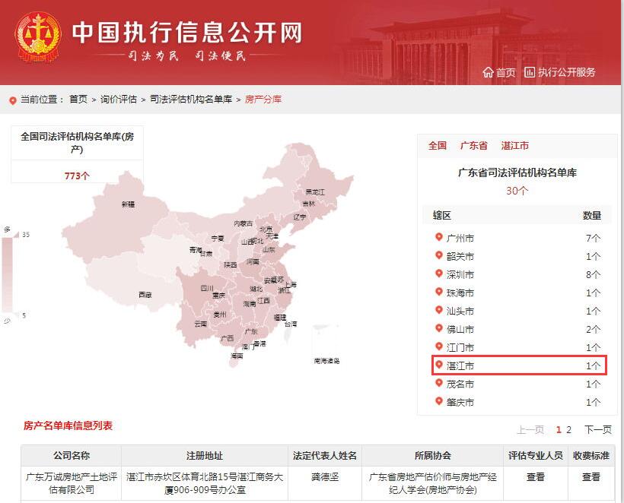
Task: Click the map legend color gradient bar
Action: (7, 274)
